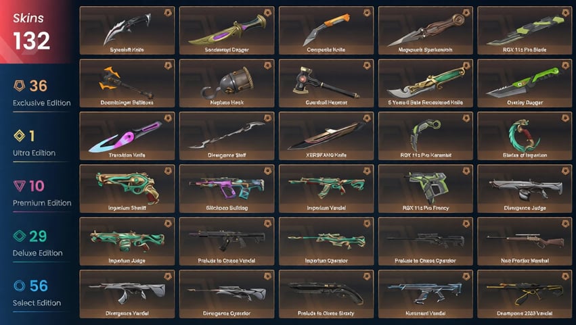Image resolution: width=576 pixels, height=325 pixels.
Task: Click edition badge on Kuronami Vandal card
Action: pyautogui.click(x=466, y=276)
